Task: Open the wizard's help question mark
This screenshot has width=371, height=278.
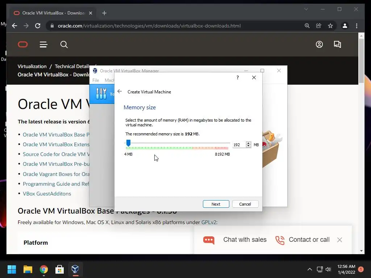Action: (238, 77)
